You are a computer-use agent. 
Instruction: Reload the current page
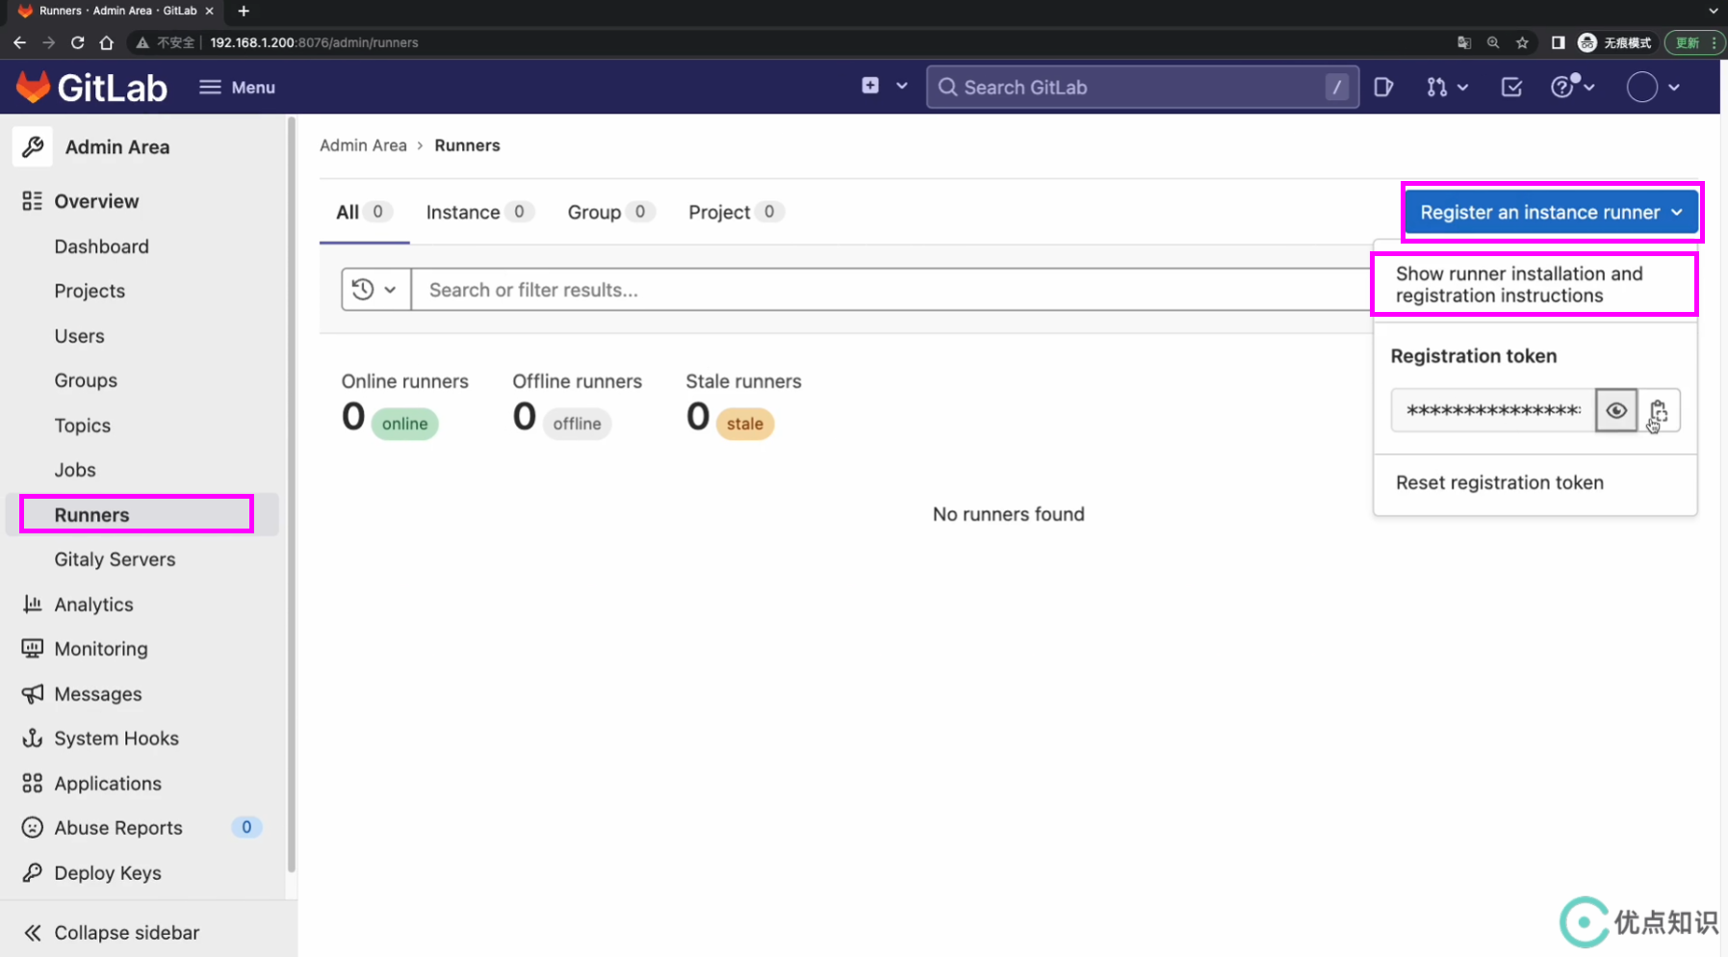click(x=78, y=42)
